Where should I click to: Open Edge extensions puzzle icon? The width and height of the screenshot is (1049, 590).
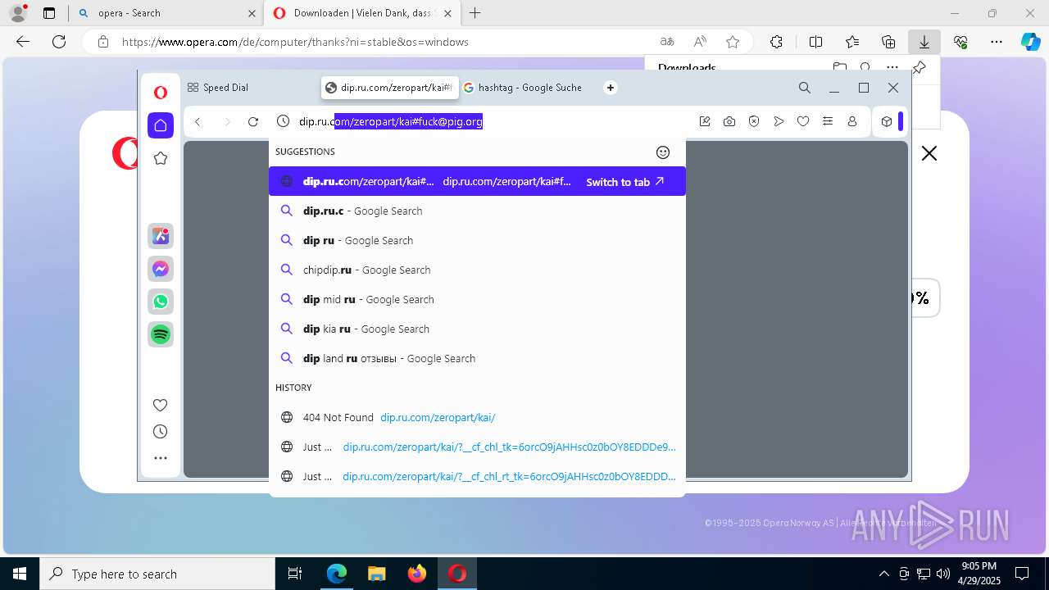[x=776, y=42]
